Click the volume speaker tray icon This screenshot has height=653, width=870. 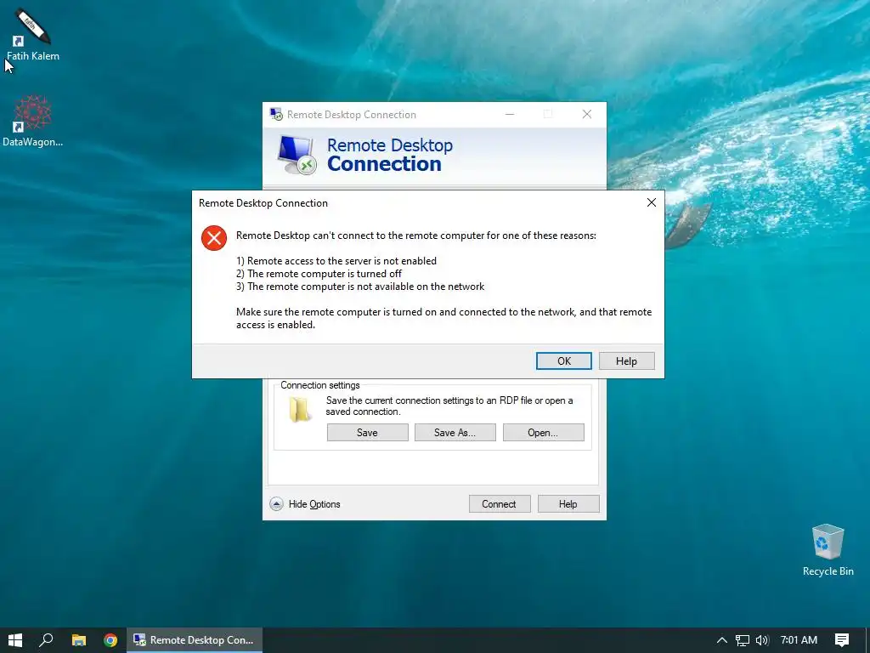tap(762, 640)
